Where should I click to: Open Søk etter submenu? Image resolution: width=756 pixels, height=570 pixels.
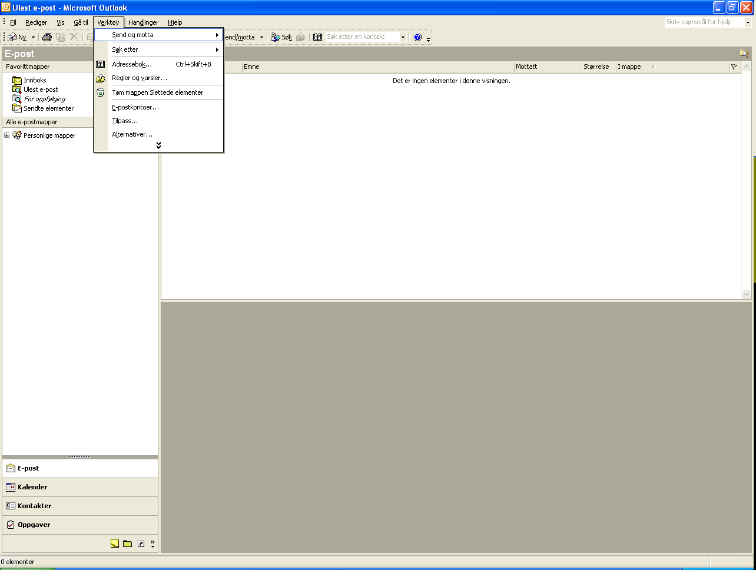158,49
